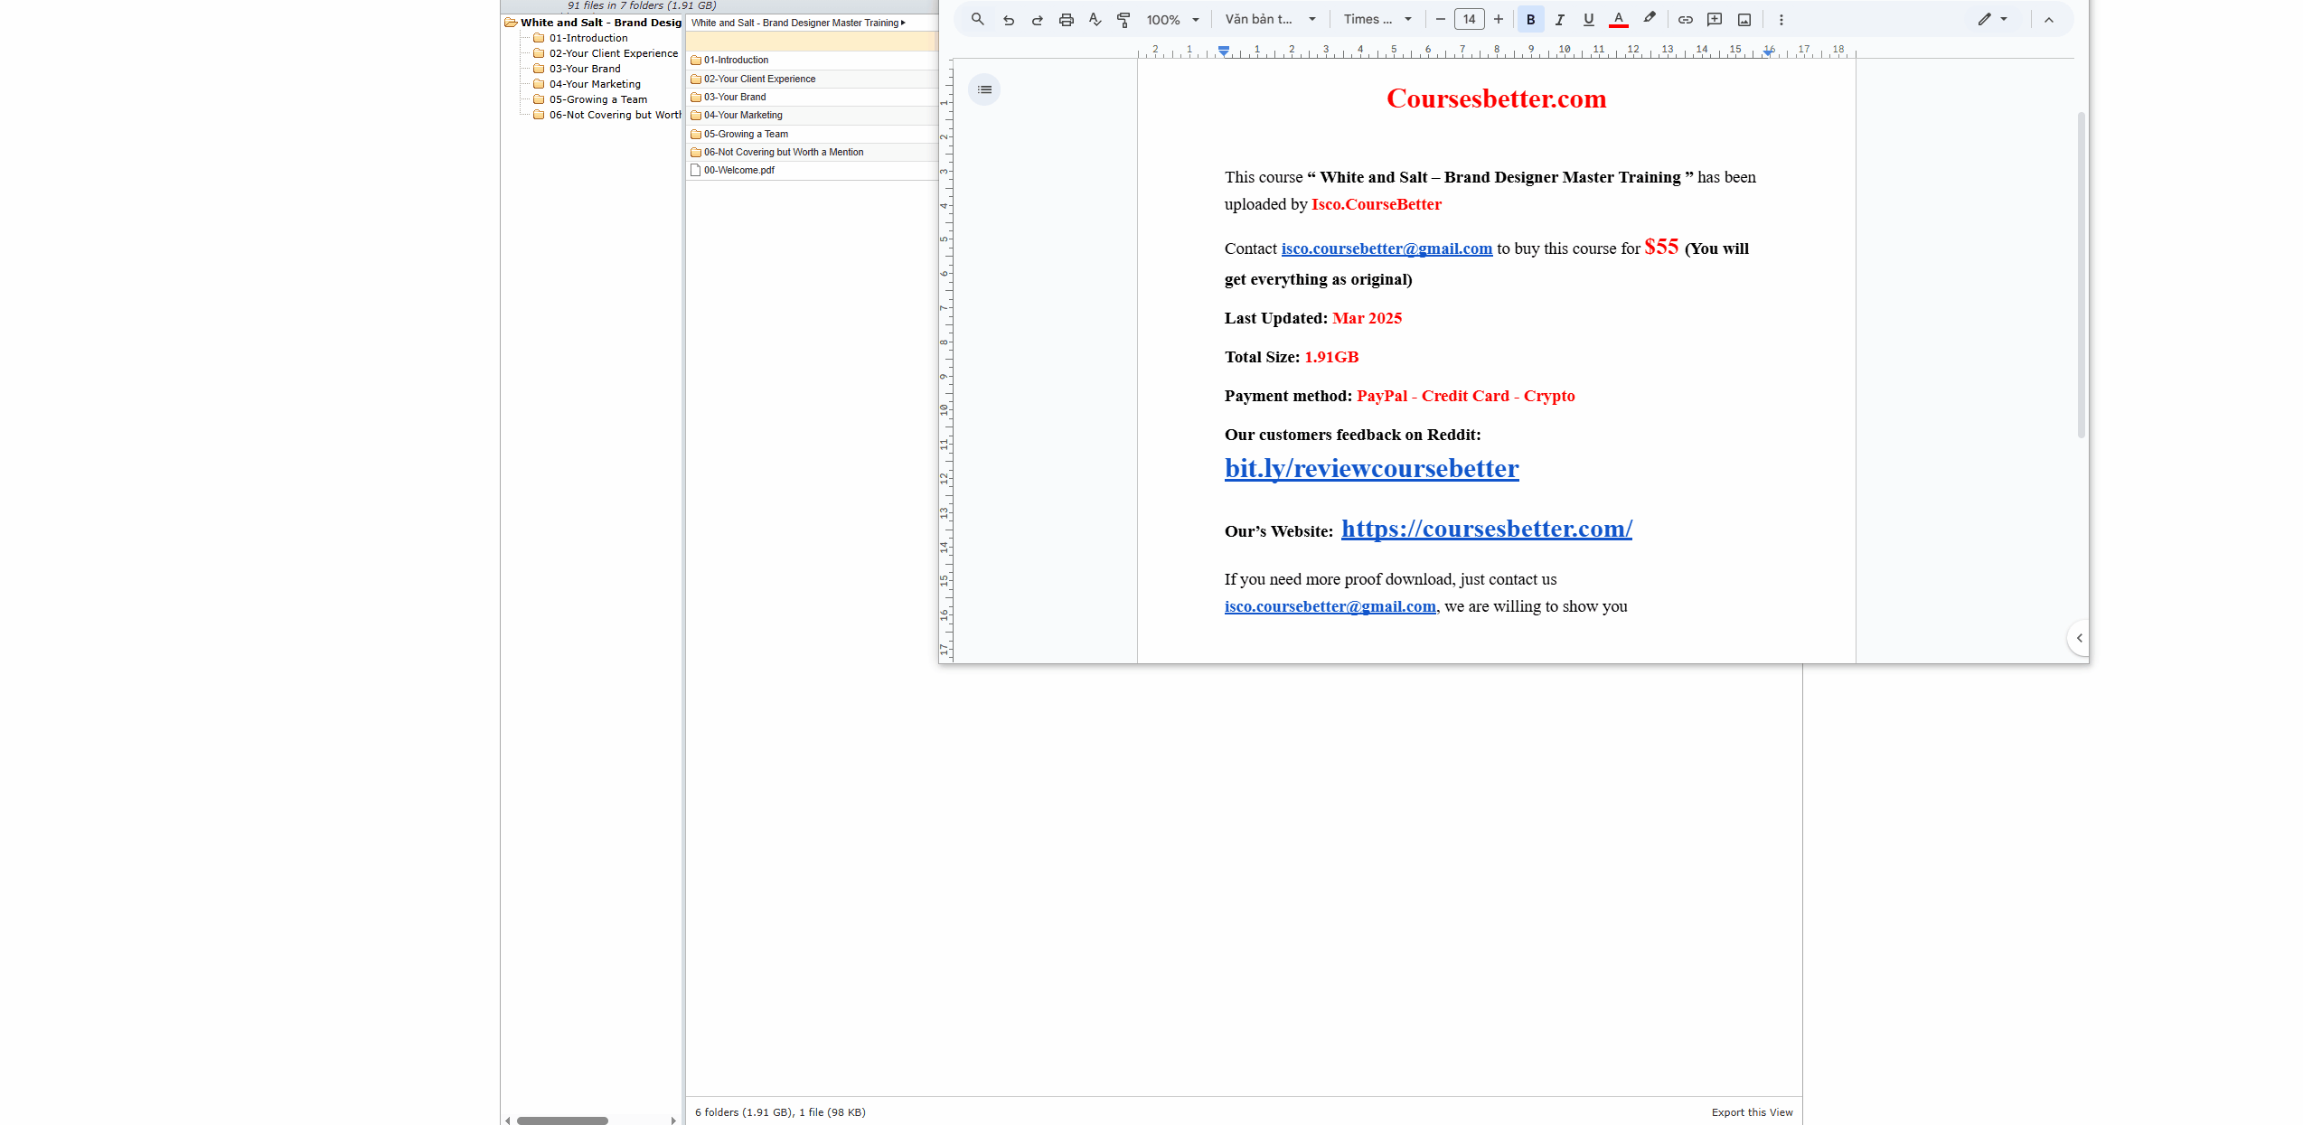Screen dimensions: 2303x1125
Task: Click the 6 folders status bar text
Action: pyautogui.click(x=780, y=1112)
